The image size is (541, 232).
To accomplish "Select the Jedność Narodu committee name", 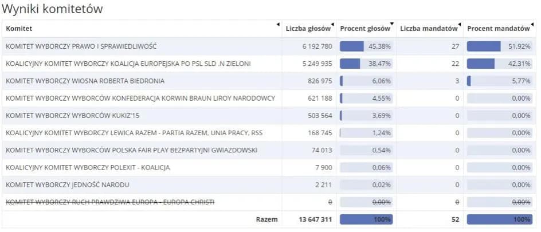I will tap(67, 184).
